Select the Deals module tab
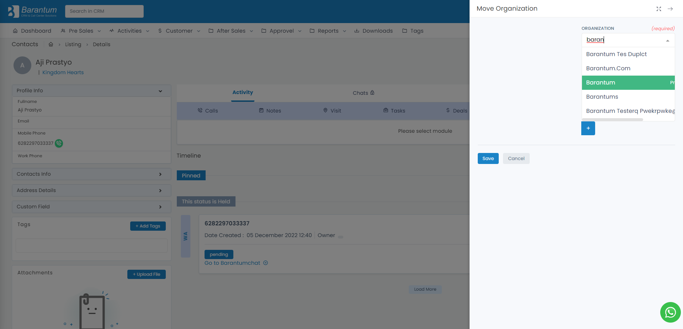The image size is (683, 329). click(457, 111)
